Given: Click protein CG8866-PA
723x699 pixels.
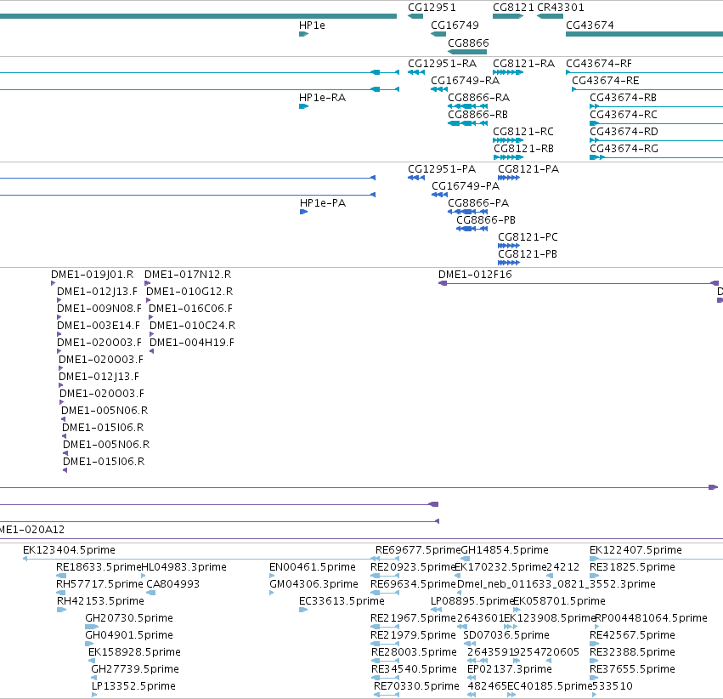Looking at the screenshot, I should (x=478, y=203).
